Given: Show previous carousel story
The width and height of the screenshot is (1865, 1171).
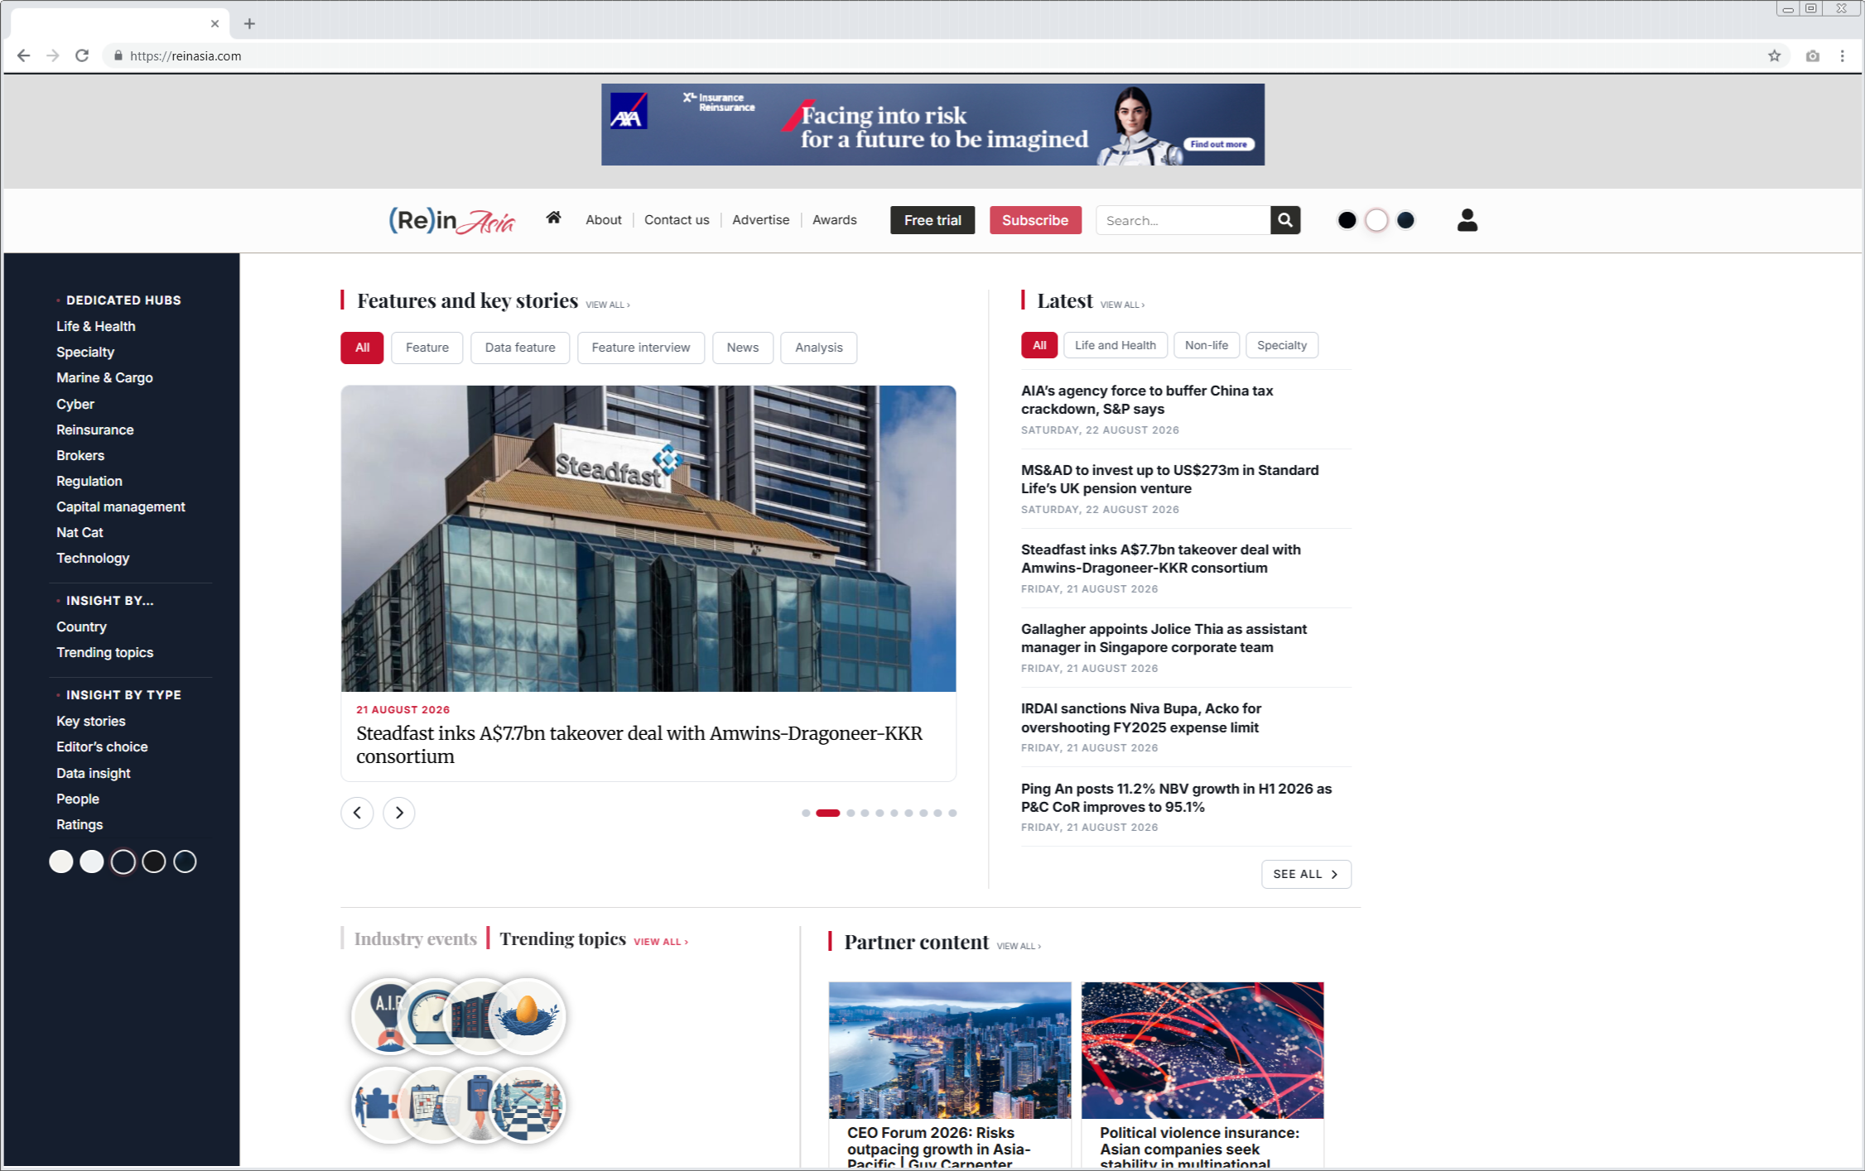Looking at the screenshot, I should (x=357, y=813).
